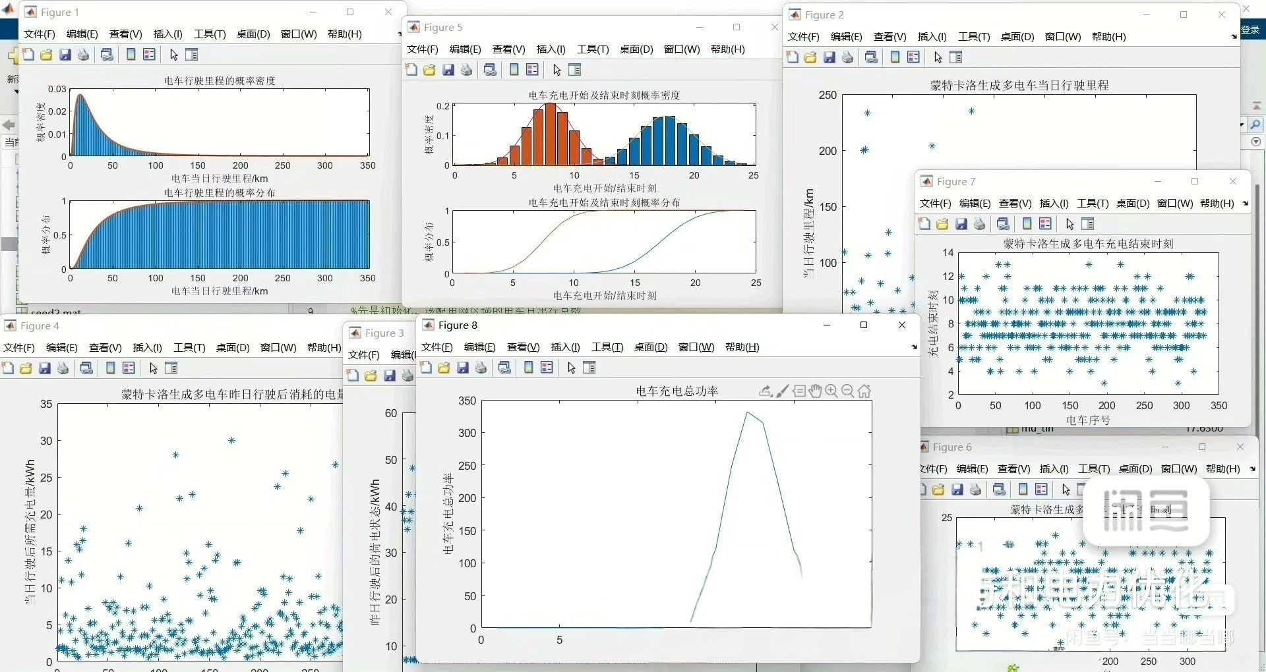Save Figure 1 using the floppy disk icon
The image size is (1266, 672).
65,55
